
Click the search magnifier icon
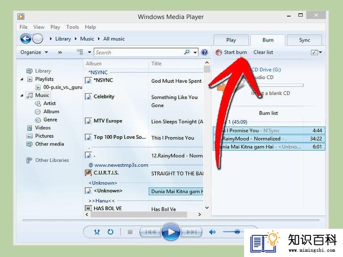pyautogui.click(x=187, y=52)
